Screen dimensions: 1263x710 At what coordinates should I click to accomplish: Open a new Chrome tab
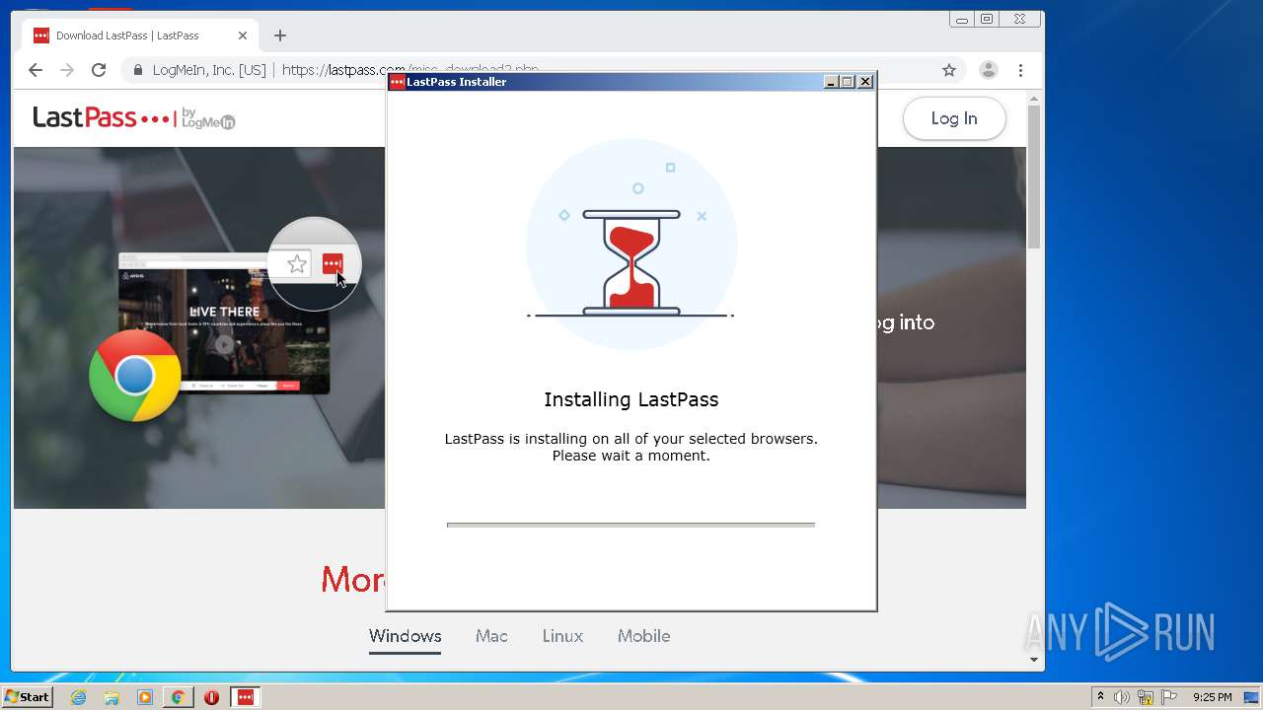pyautogui.click(x=280, y=35)
